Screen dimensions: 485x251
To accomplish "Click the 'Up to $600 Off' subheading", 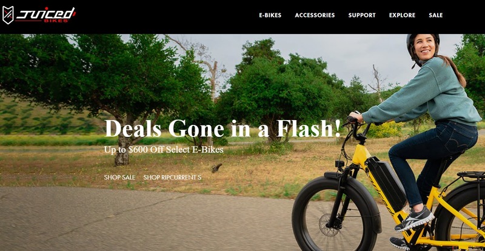I will point(164,150).
